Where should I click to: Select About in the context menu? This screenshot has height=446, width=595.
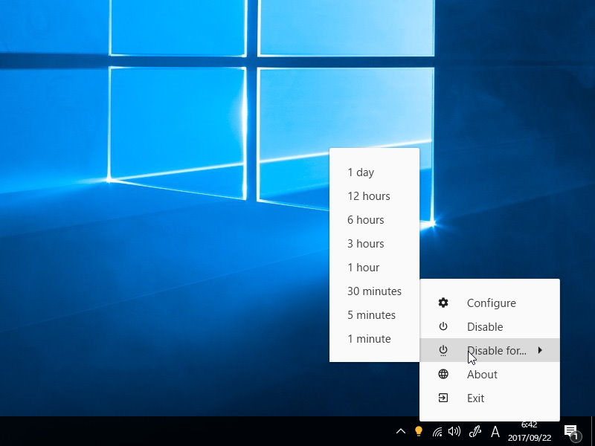[489, 375]
